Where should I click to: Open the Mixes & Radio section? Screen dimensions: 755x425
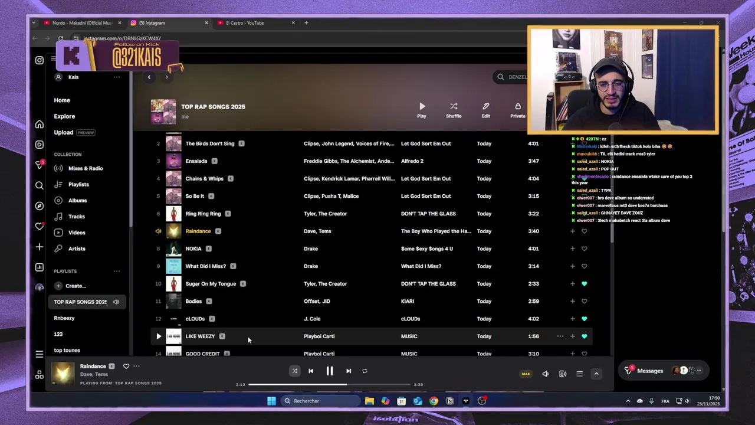[86, 168]
